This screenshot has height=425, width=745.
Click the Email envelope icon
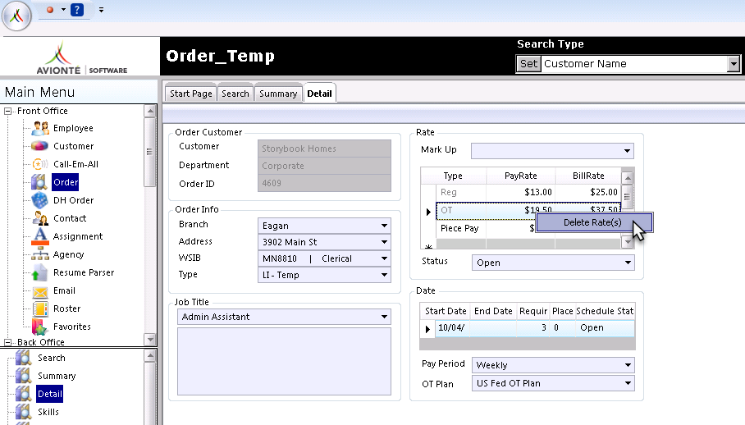(x=40, y=291)
